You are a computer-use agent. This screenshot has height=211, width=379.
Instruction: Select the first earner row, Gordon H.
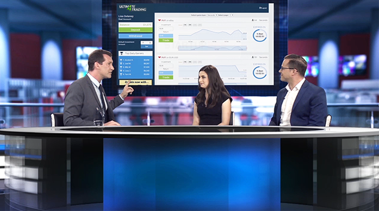click(x=135, y=60)
